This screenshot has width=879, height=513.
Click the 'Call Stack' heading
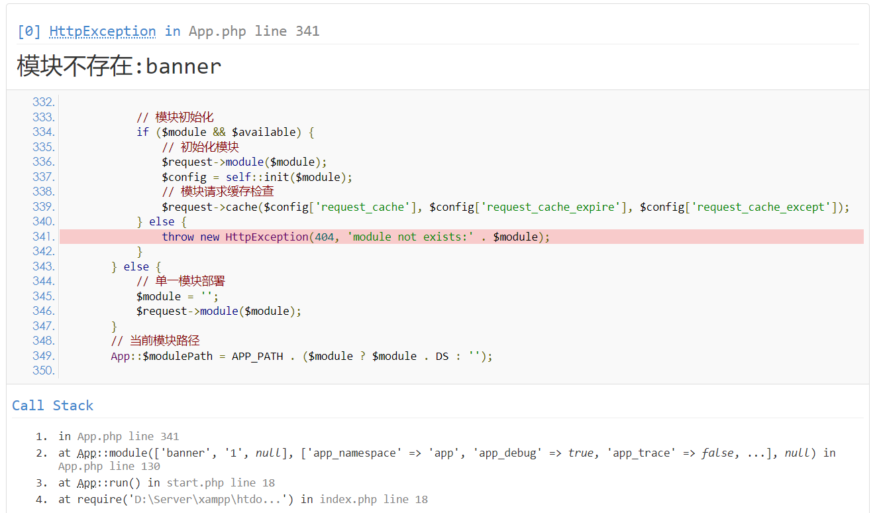[53, 406]
